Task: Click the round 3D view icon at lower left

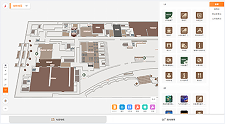Action: [x=6, y=100]
